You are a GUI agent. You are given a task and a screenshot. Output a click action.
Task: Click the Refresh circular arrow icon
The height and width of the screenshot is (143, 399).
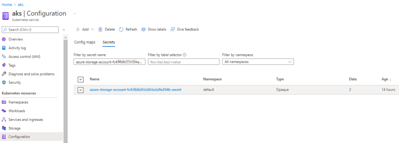click(121, 29)
